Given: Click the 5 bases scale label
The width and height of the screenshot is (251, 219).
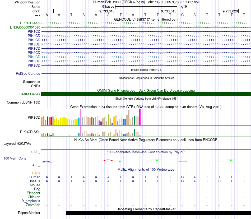Looking at the screenshot, I should [108, 7].
